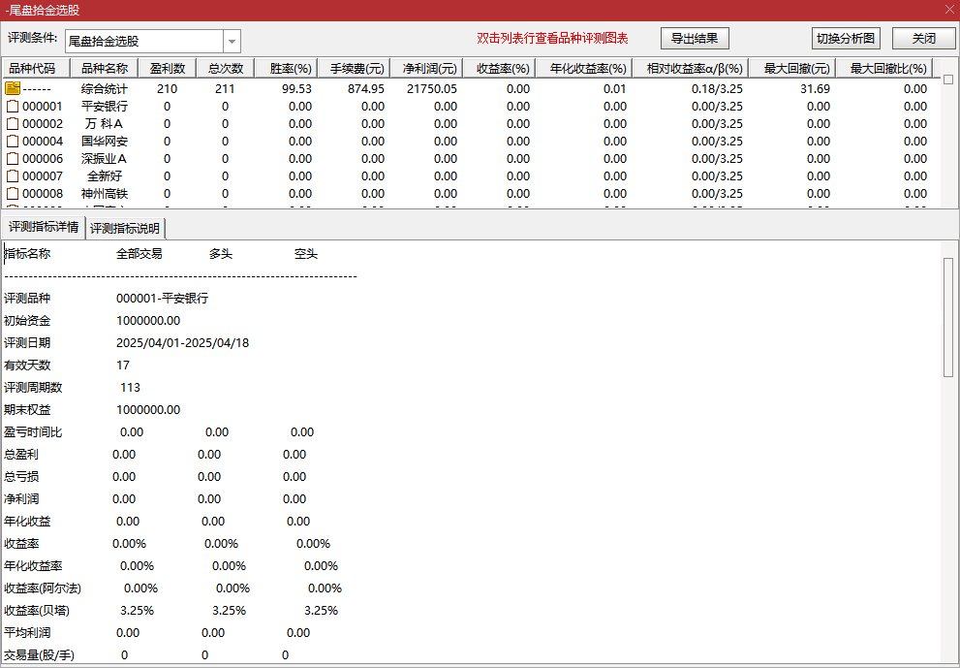The height and width of the screenshot is (668, 960).
Task: Open the 评测条件 dropdown arrow
Action: [x=232, y=41]
